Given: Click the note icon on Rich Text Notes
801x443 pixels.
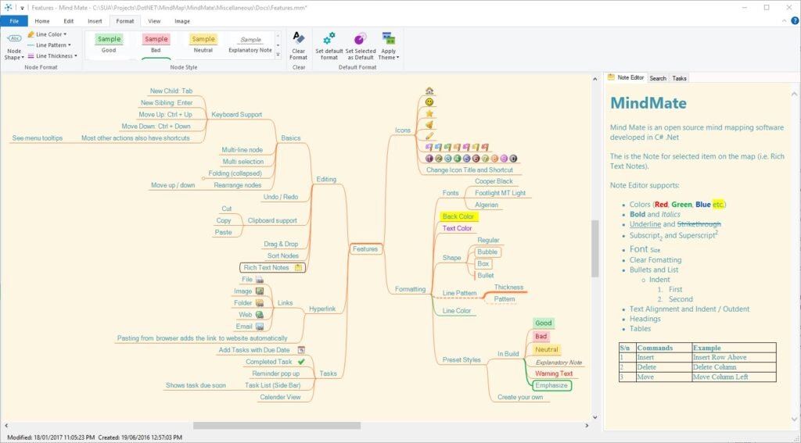Looking at the screenshot, I should [298, 267].
